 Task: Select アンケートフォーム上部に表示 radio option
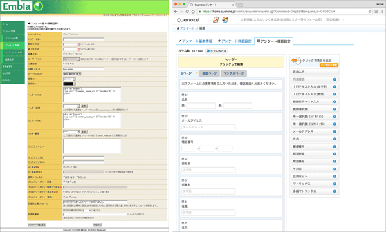click(x=83, y=191)
